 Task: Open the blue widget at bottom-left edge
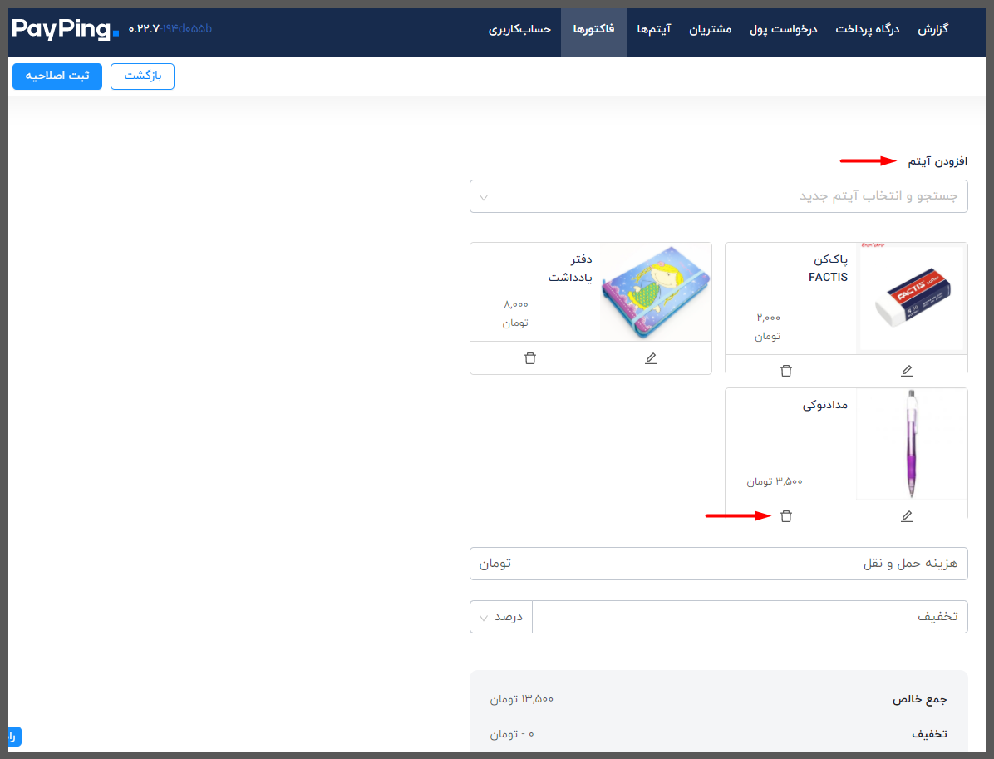click(x=14, y=737)
